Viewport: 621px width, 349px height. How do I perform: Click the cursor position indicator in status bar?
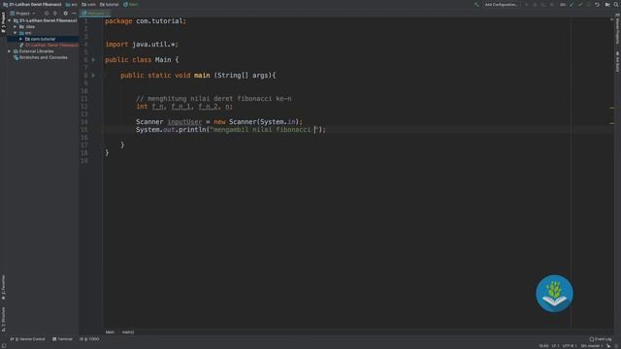coord(543,346)
